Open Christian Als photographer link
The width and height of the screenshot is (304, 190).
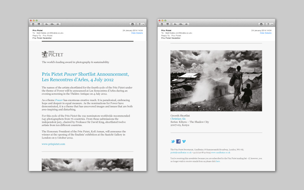pos(178,119)
